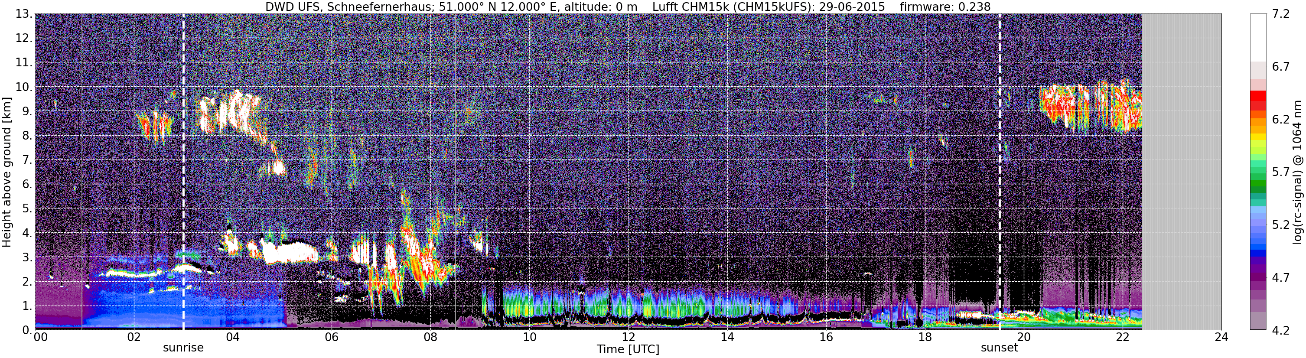Click the colorbar tick label '5.7'

[x=1281, y=172]
